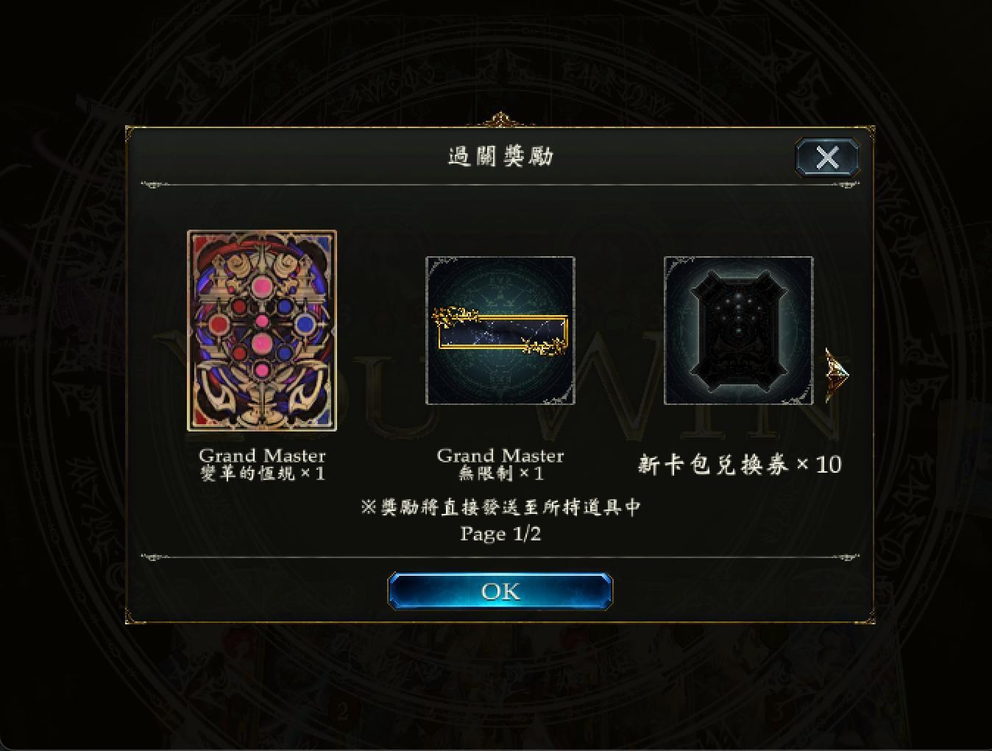Select the Grand Master card sleeve artwork
Viewport: 992px width, 751px height.
[x=262, y=331]
